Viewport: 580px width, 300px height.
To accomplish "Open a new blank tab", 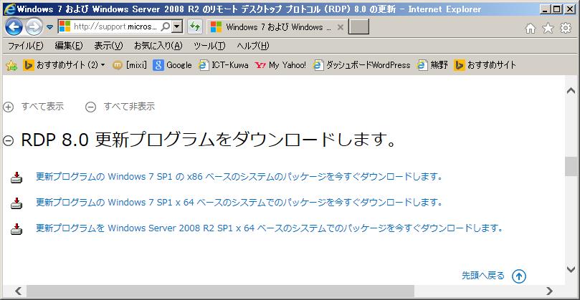I will click(358, 27).
